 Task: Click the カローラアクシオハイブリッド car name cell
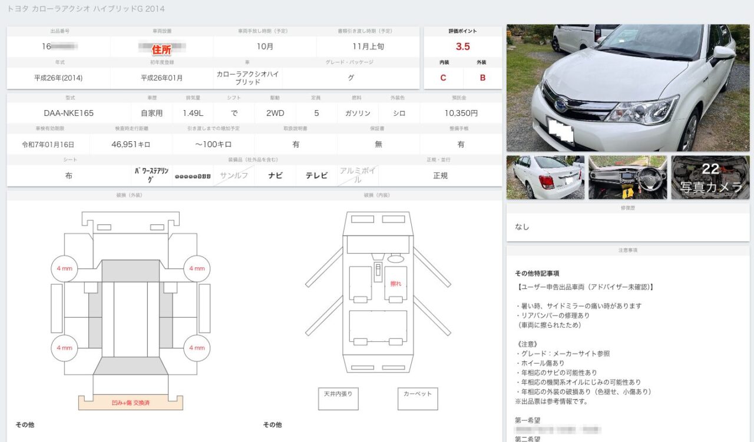[248, 78]
